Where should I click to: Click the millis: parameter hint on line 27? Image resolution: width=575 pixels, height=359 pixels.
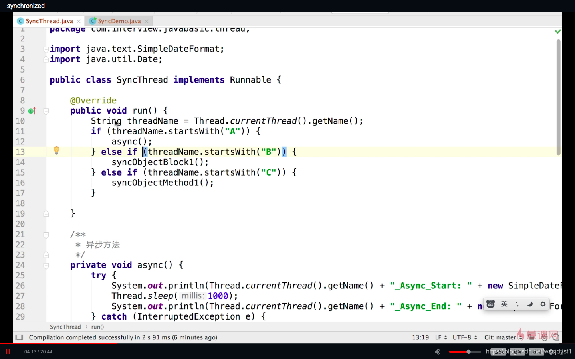pyautogui.click(x=193, y=296)
